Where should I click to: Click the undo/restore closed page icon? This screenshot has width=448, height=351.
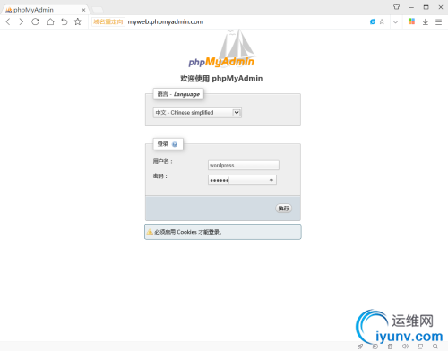click(65, 21)
